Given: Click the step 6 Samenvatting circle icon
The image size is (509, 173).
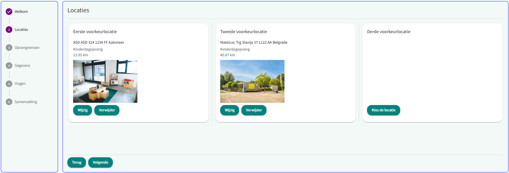Looking at the screenshot, I should [x=9, y=102].
